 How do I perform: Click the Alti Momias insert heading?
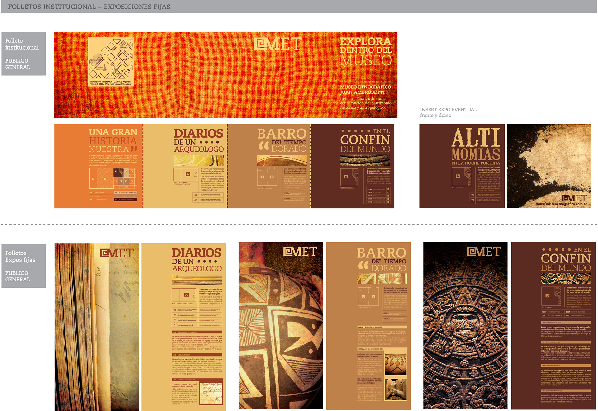click(x=476, y=145)
